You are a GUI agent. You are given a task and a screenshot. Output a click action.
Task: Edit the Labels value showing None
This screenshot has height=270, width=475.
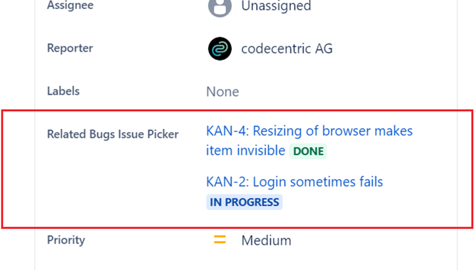click(x=223, y=91)
